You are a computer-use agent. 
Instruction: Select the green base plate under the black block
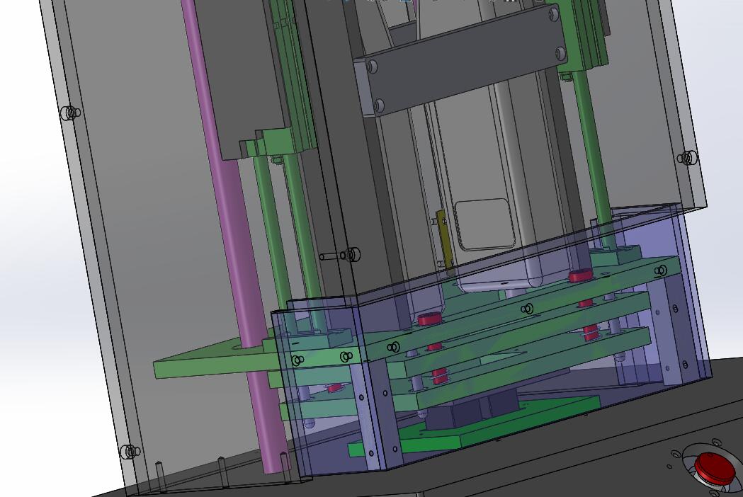(x=474, y=426)
